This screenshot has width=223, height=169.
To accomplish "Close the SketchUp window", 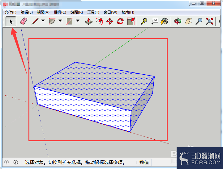I will [213, 3].
